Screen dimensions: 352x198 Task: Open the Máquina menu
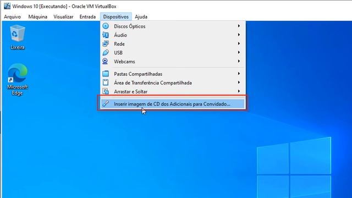38,17
